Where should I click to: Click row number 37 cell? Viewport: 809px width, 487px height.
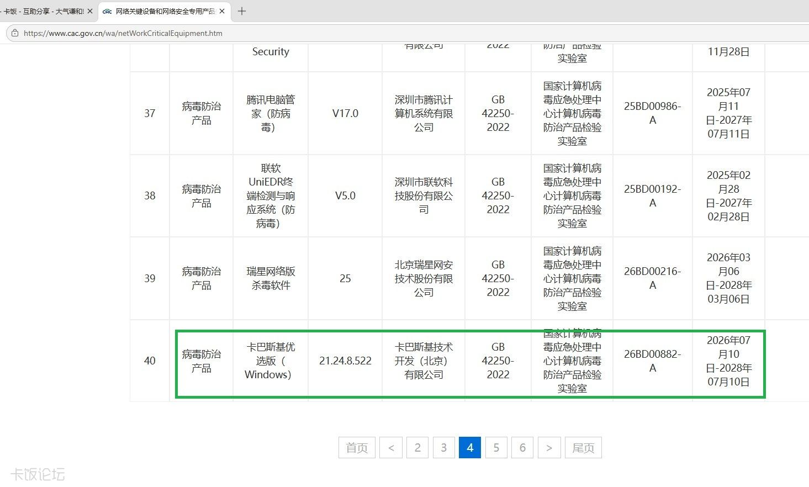[150, 113]
